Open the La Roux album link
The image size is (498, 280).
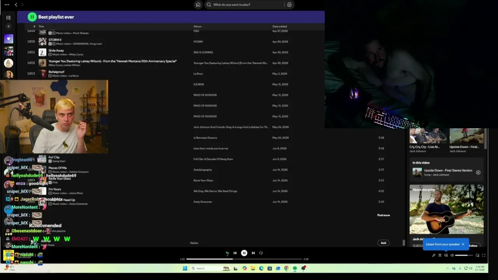[x=198, y=73]
